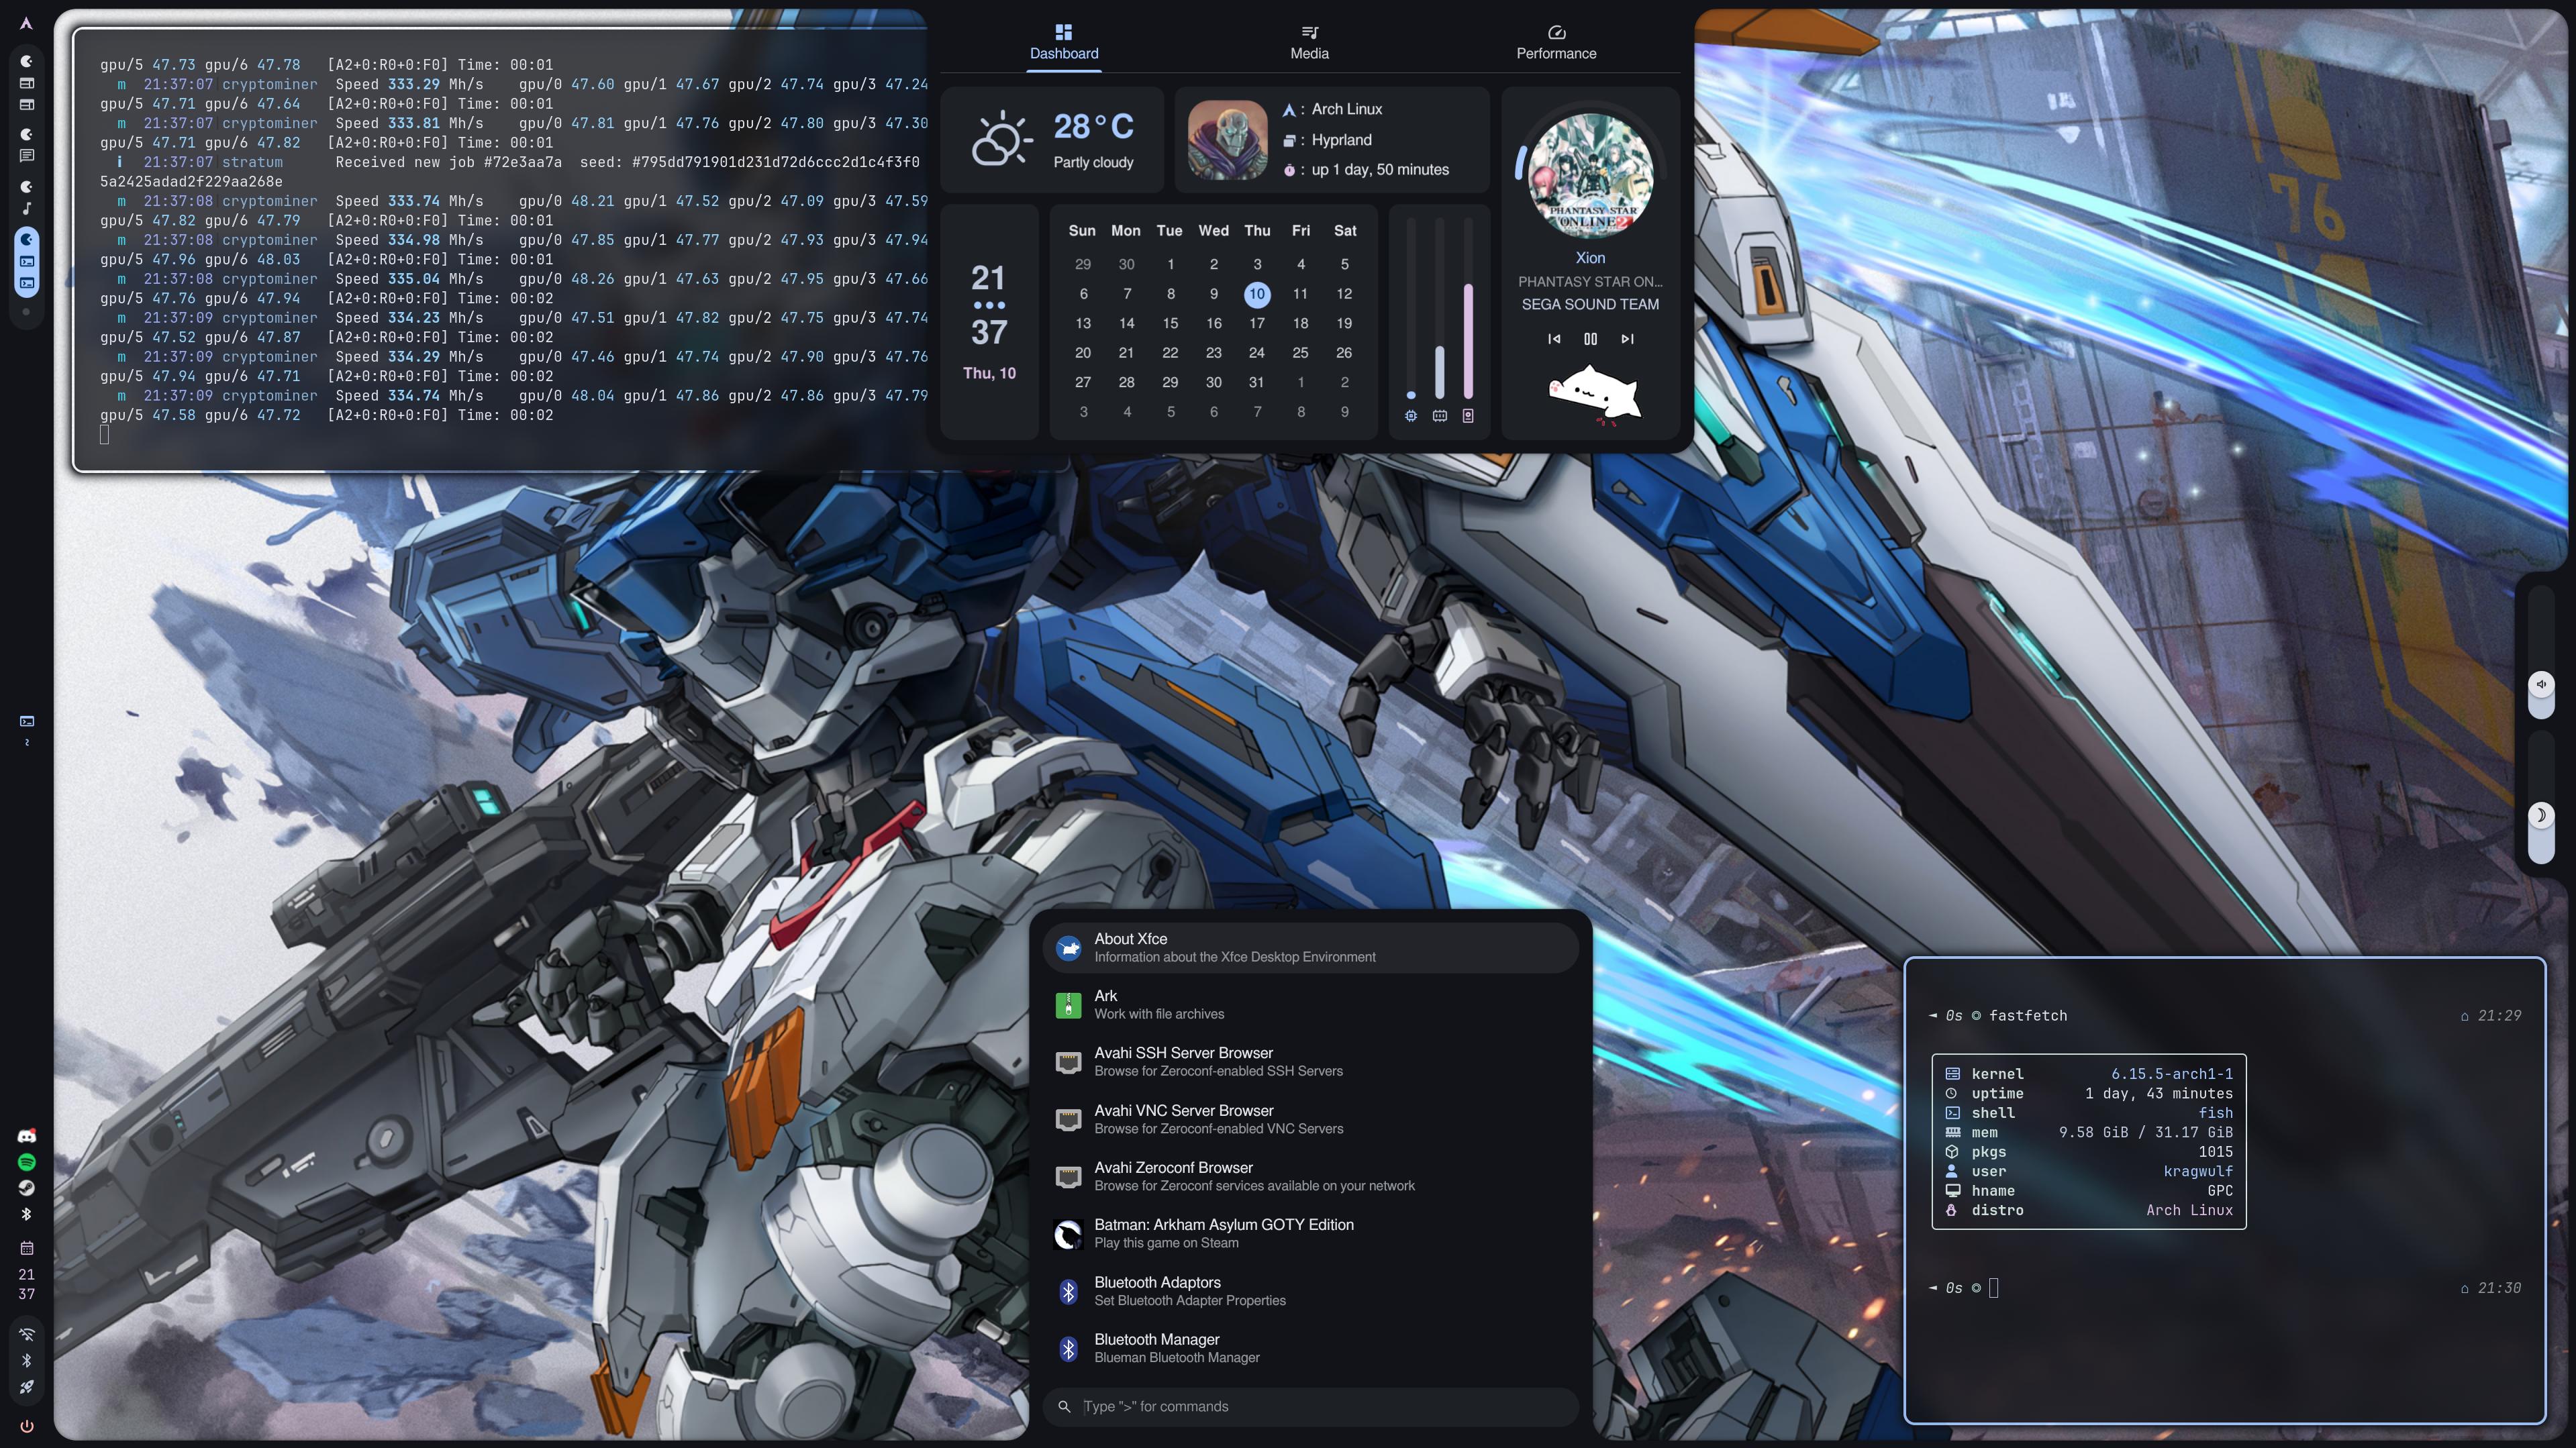Click the pkgs 1015 row in fastfetch
This screenshot has width=2576, height=1448.
coord(2088,1152)
